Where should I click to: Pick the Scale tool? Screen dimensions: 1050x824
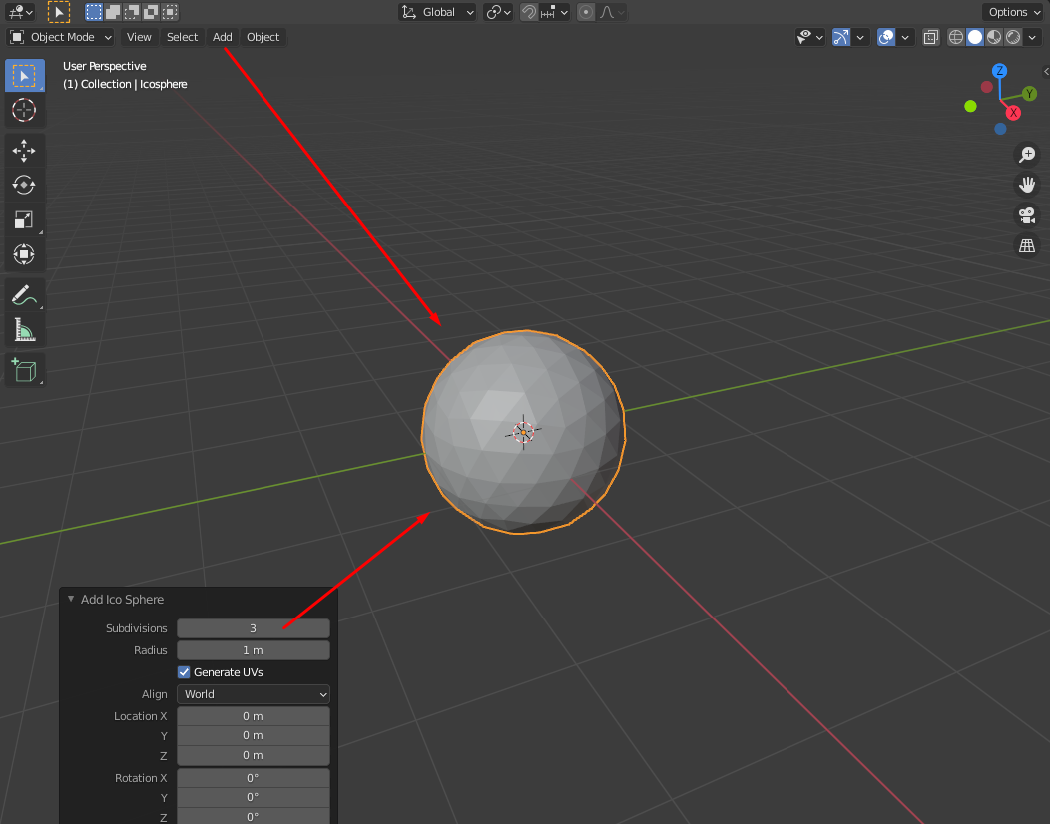[25, 219]
